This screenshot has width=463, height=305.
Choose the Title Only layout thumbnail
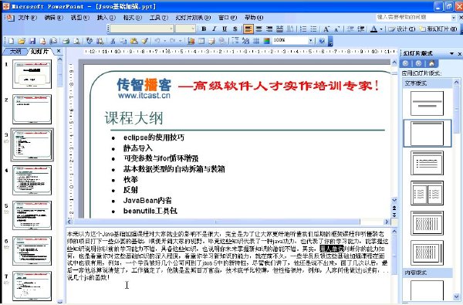427,134
